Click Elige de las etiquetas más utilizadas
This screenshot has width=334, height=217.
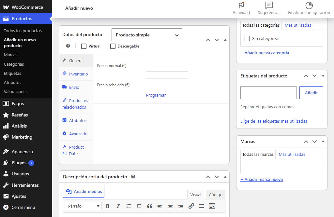pyautogui.click(x=274, y=121)
